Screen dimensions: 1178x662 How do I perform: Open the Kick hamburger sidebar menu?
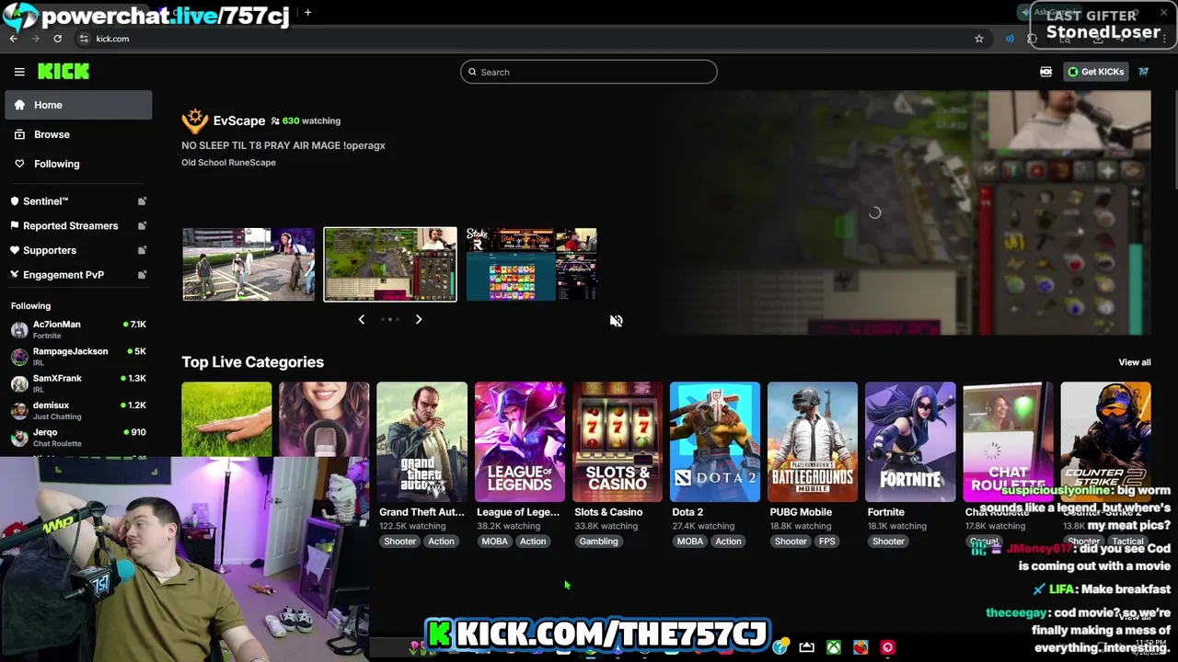pyautogui.click(x=19, y=72)
